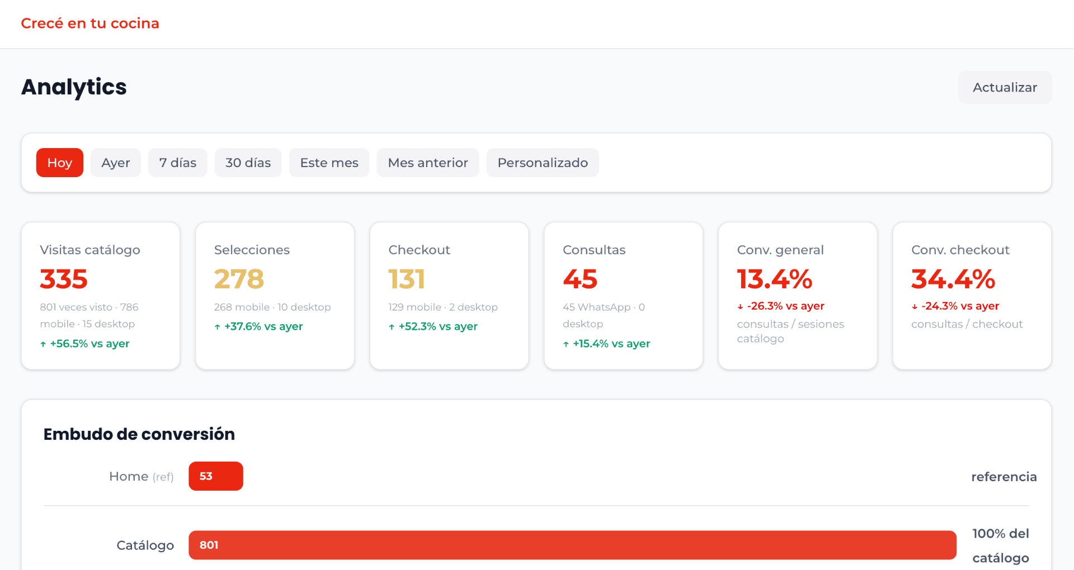
Task: Click the Catálogo funnel row label
Action: [x=145, y=545]
